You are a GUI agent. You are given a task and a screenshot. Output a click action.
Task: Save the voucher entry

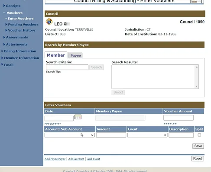pos(198,146)
